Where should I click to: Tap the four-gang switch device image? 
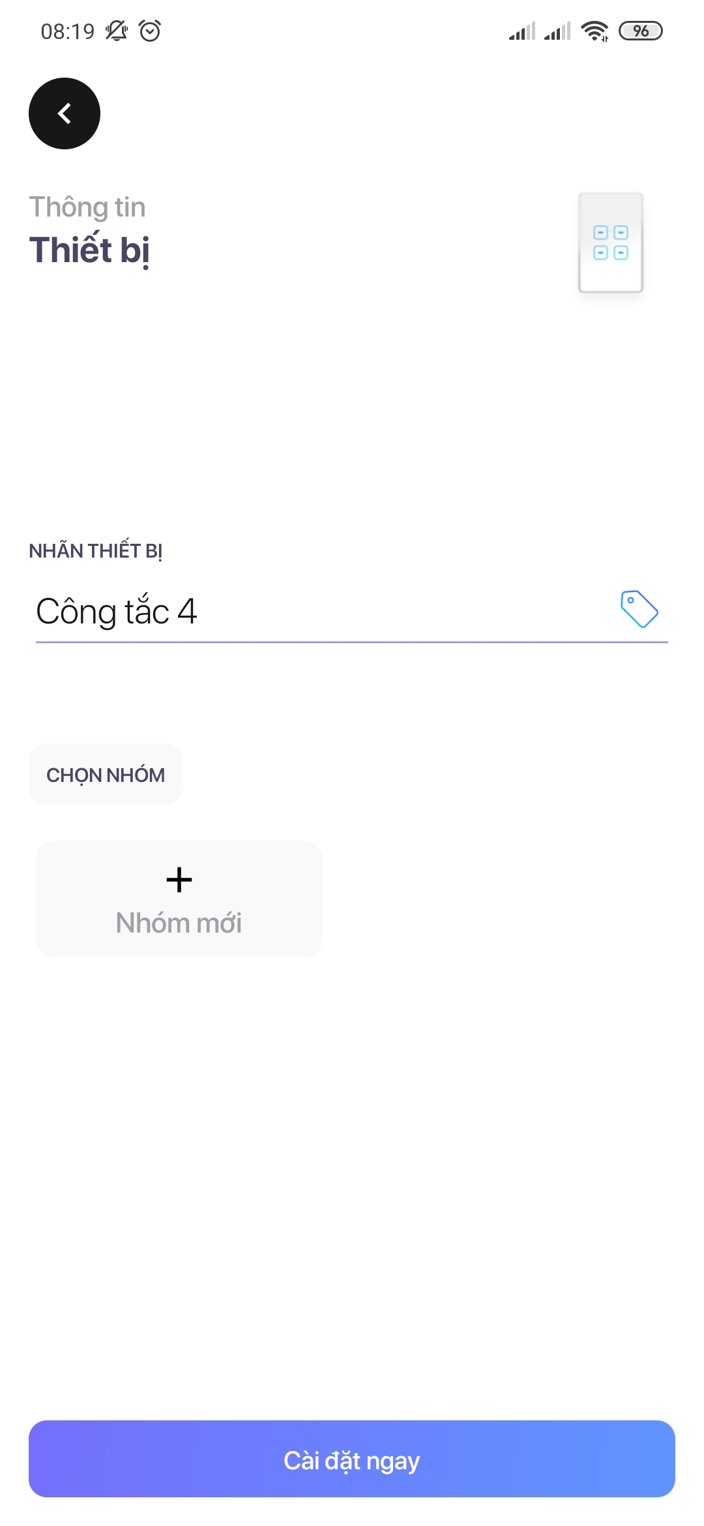click(611, 243)
